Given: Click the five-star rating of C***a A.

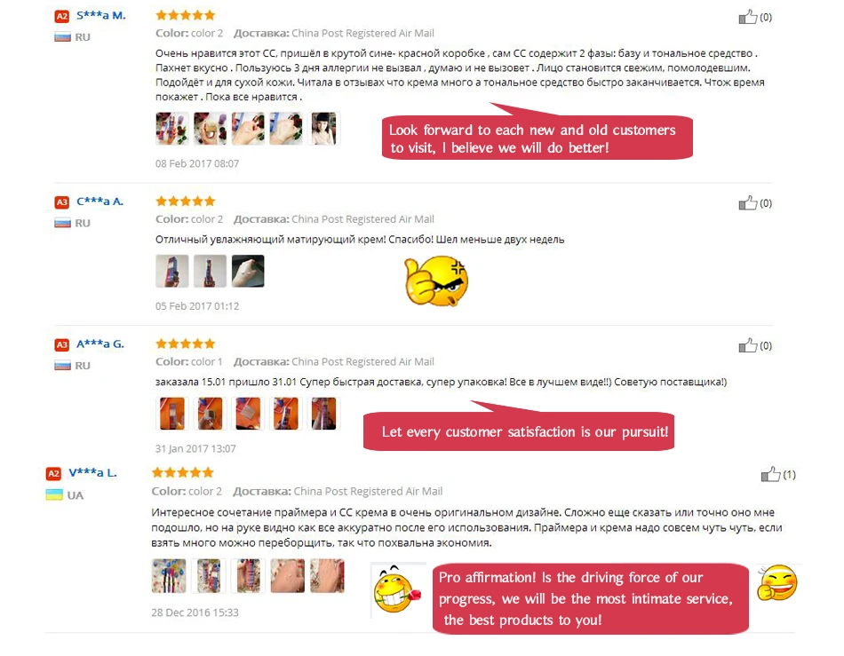Looking at the screenshot, I should pos(185,202).
